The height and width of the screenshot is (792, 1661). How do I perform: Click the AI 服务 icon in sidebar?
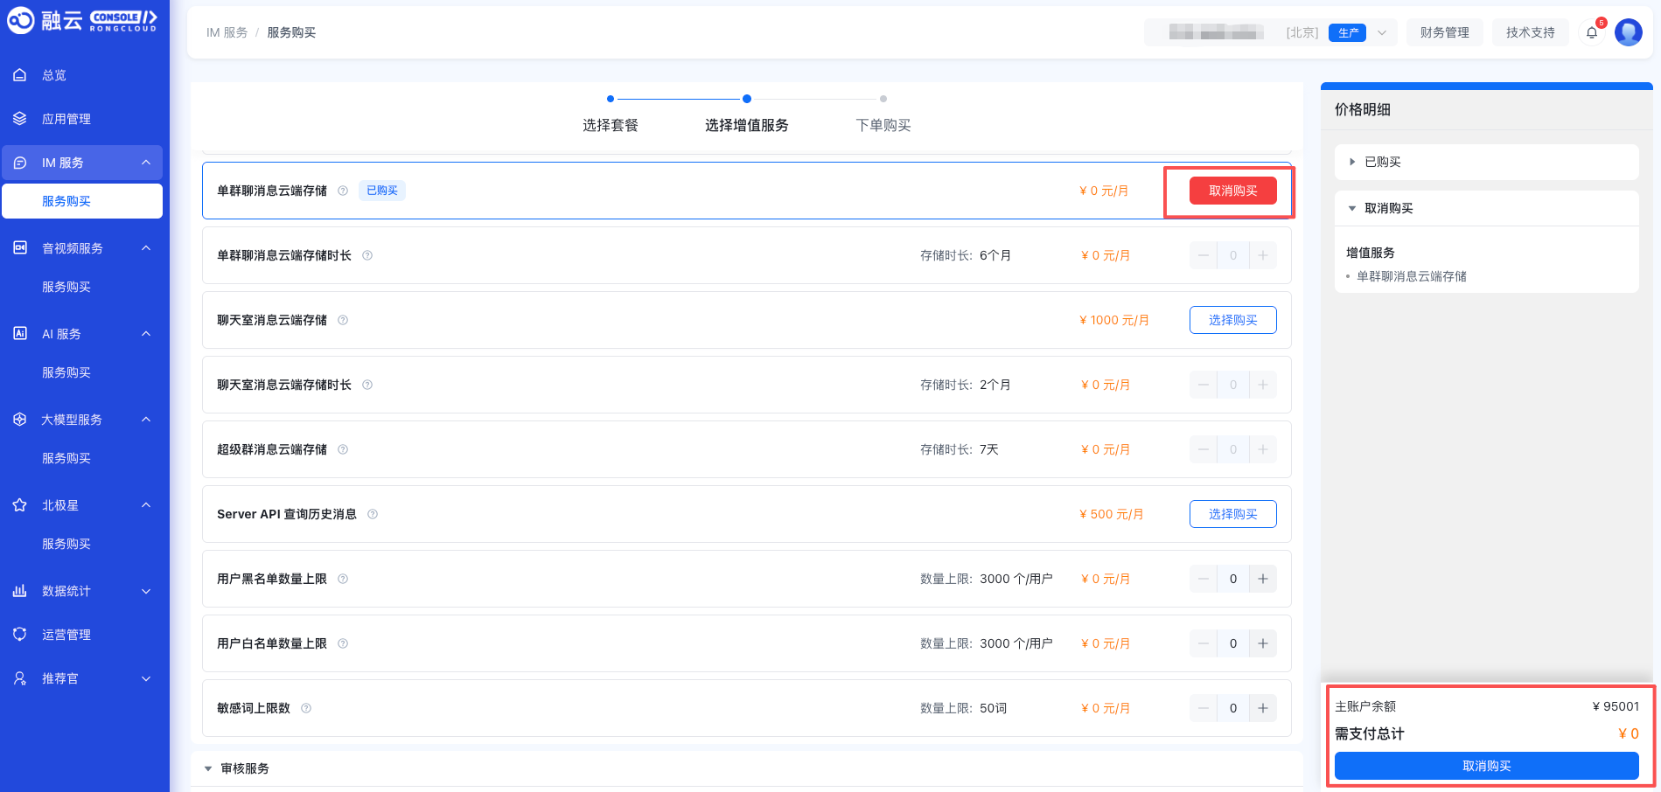pyautogui.click(x=19, y=334)
